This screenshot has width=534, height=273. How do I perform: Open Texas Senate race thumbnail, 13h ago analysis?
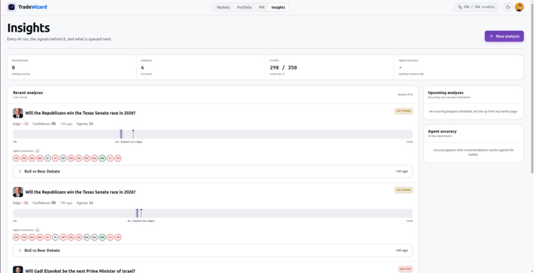[x=18, y=113]
